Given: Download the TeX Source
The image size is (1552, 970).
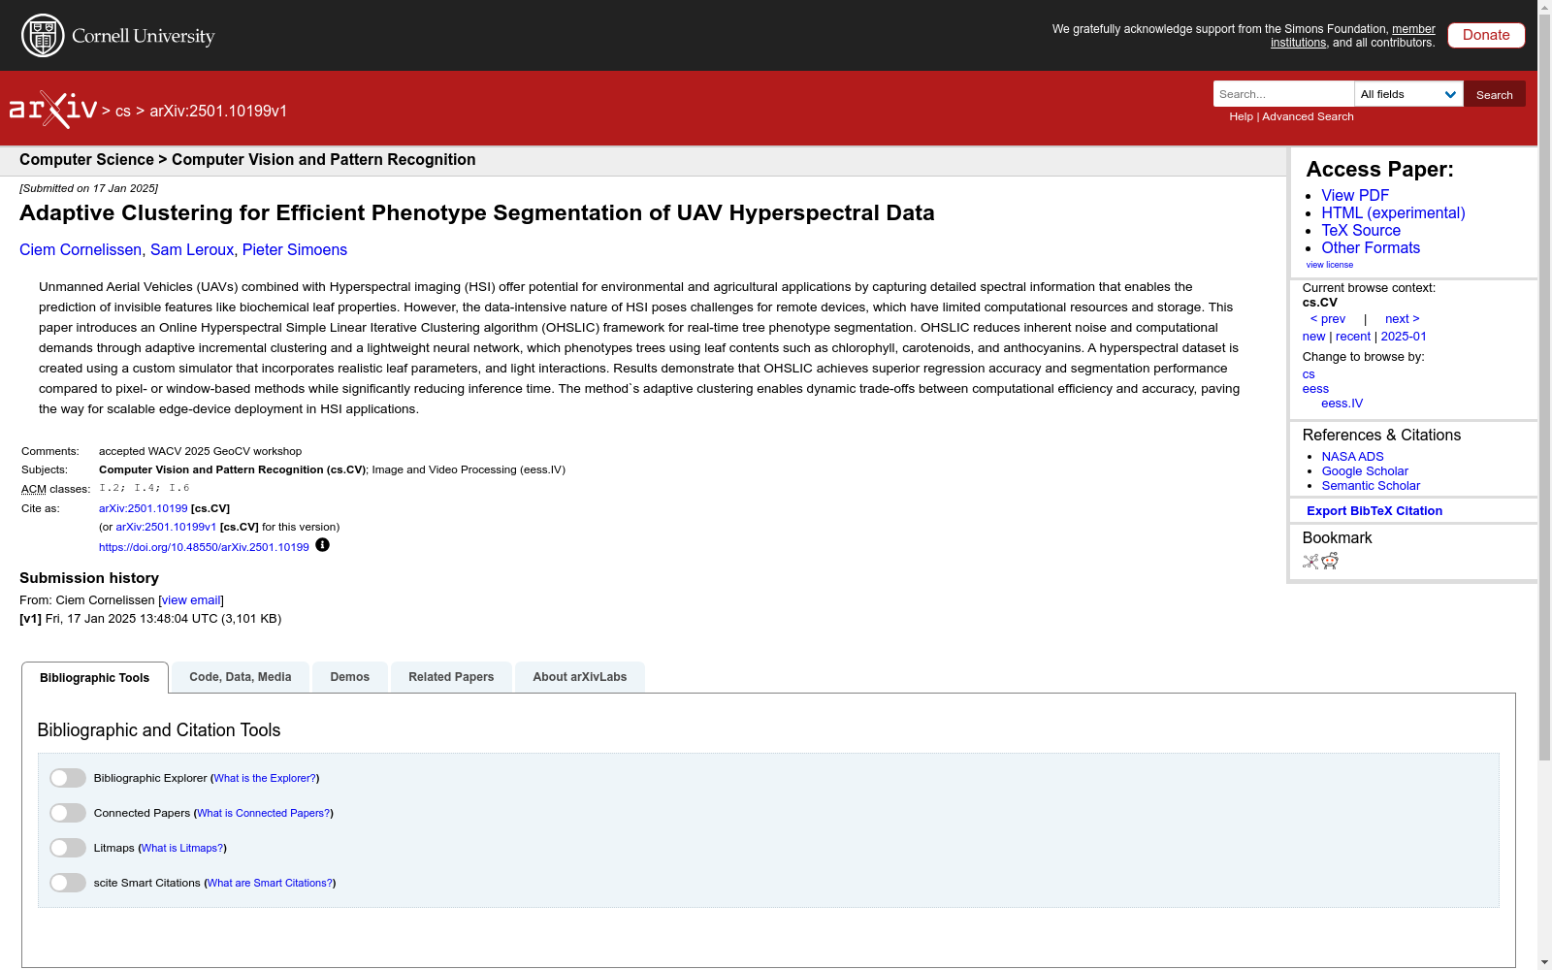Looking at the screenshot, I should 1361,230.
